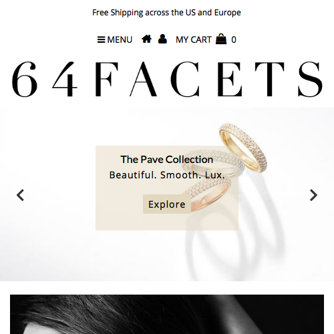The height and width of the screenshot is (334, 334).
Task: Open the MY CART link
Action: [194, 40]
